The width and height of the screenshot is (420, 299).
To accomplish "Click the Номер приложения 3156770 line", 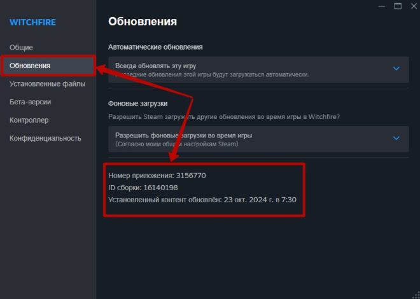I will tap(157, 176).
